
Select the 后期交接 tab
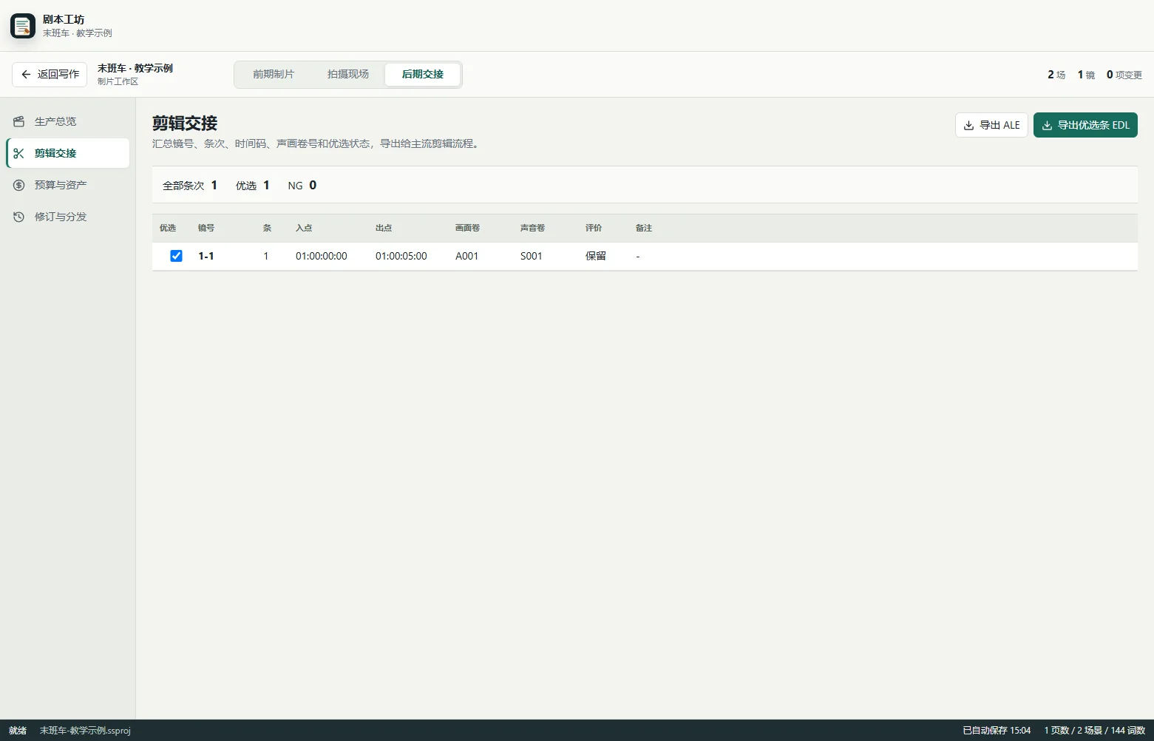coord(423,74)
